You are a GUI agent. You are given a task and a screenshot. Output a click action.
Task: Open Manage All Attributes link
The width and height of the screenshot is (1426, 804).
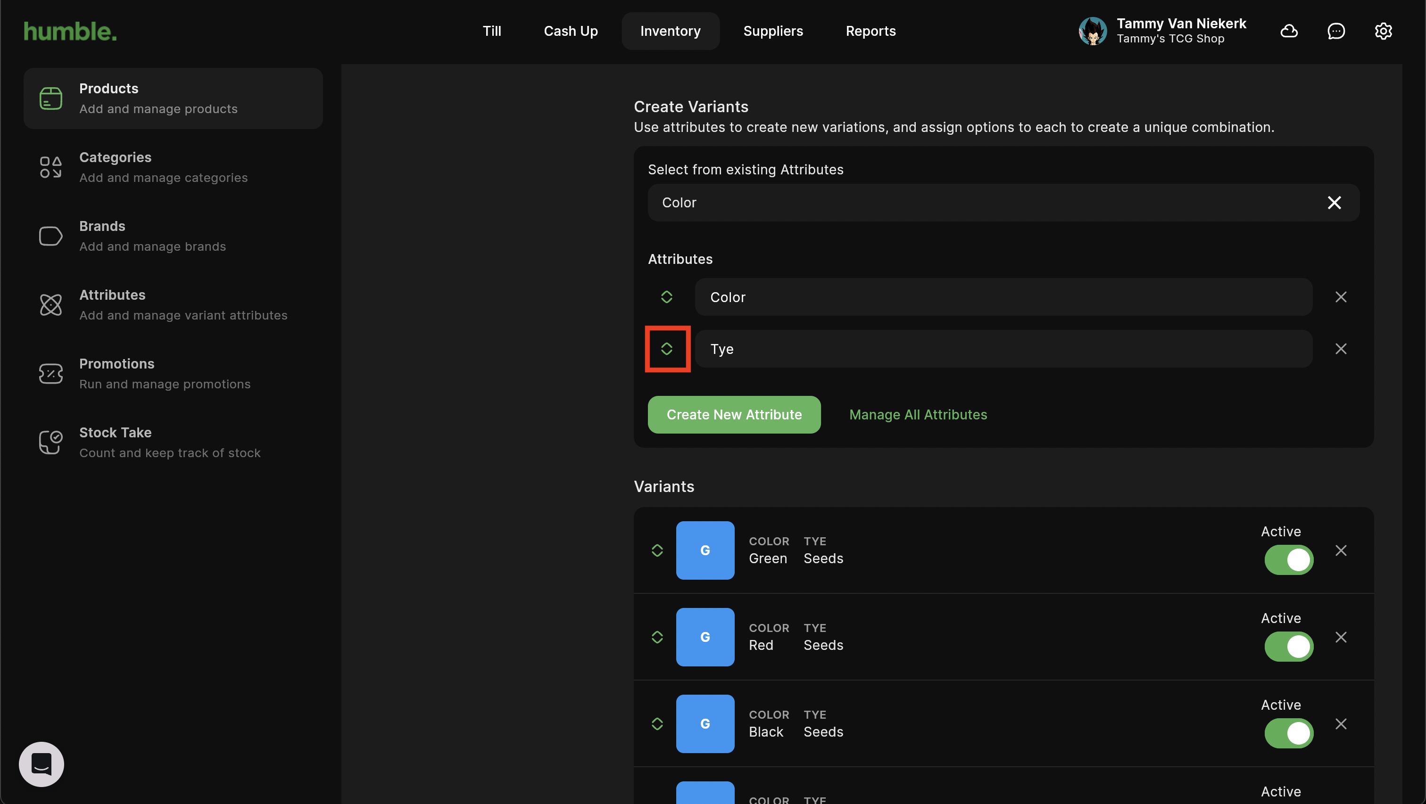pos(918,414)
